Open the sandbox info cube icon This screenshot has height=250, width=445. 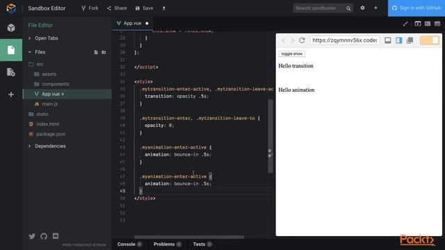[11, 28]
